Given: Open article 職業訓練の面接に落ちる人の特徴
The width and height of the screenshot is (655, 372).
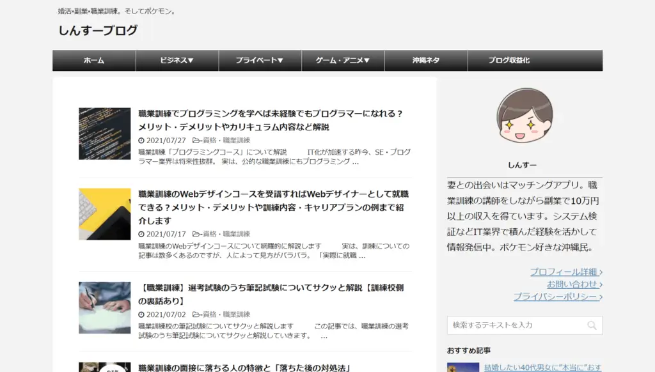Looking at the screenshot, I should click(x=244, y=368).
